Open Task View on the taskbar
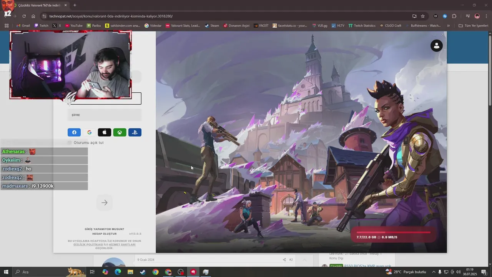The image size is (492, 277). coord(92,272)
